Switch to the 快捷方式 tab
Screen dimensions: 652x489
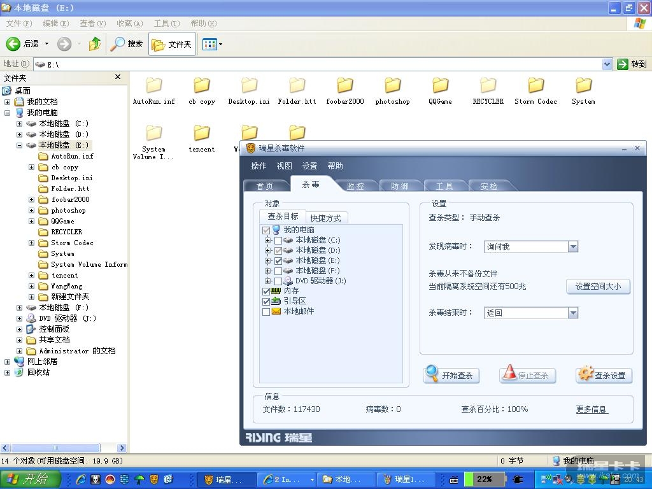(325, 218)
